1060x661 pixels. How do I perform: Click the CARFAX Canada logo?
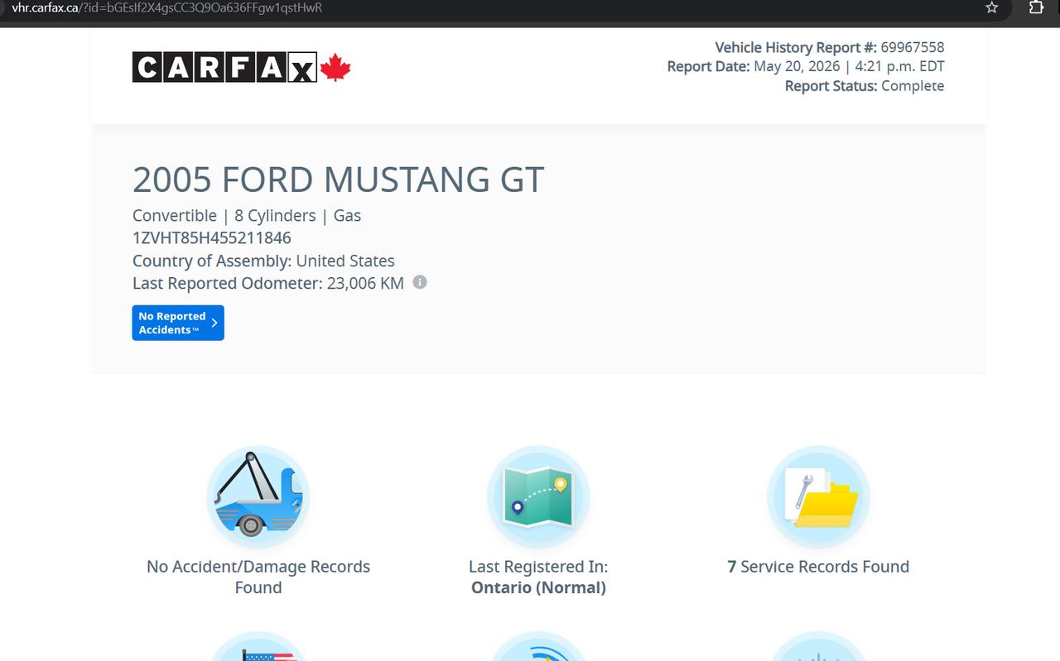coord(242,67)
